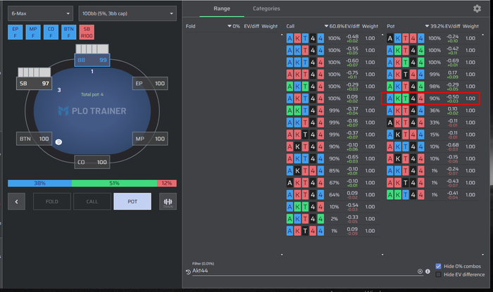Open the 6-Max table size dropdown
Image resolution: width=493 pixels, height=292 pixels.
40,13
